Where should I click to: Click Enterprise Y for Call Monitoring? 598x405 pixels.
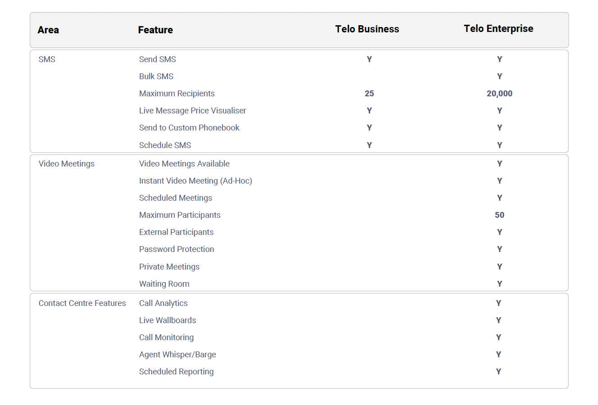click(498, 337)
